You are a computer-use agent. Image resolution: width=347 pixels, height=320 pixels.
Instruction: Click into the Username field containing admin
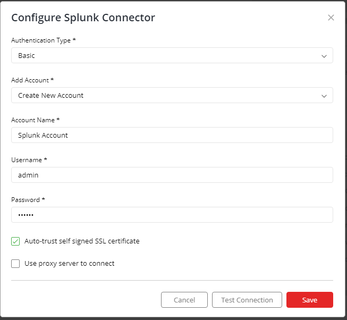pyautogui.click(x=172, y=175)
